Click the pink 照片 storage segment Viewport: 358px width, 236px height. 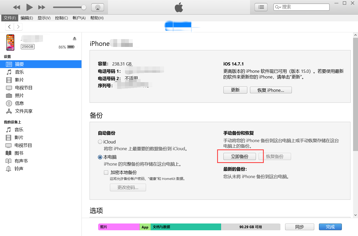119,227
